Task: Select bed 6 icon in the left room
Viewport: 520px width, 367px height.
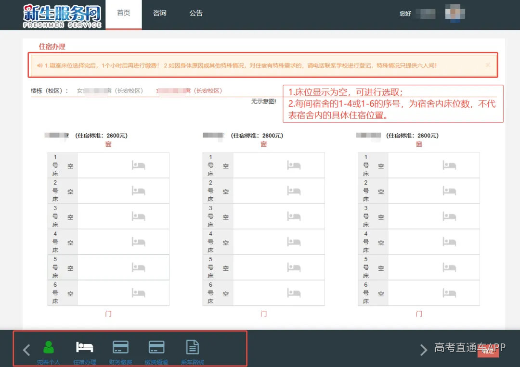Action: pos(138,292)
